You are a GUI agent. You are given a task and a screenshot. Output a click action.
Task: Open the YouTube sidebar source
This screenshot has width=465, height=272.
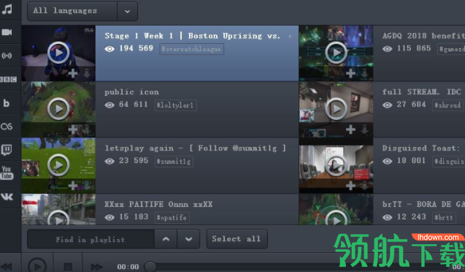[7, 173]
